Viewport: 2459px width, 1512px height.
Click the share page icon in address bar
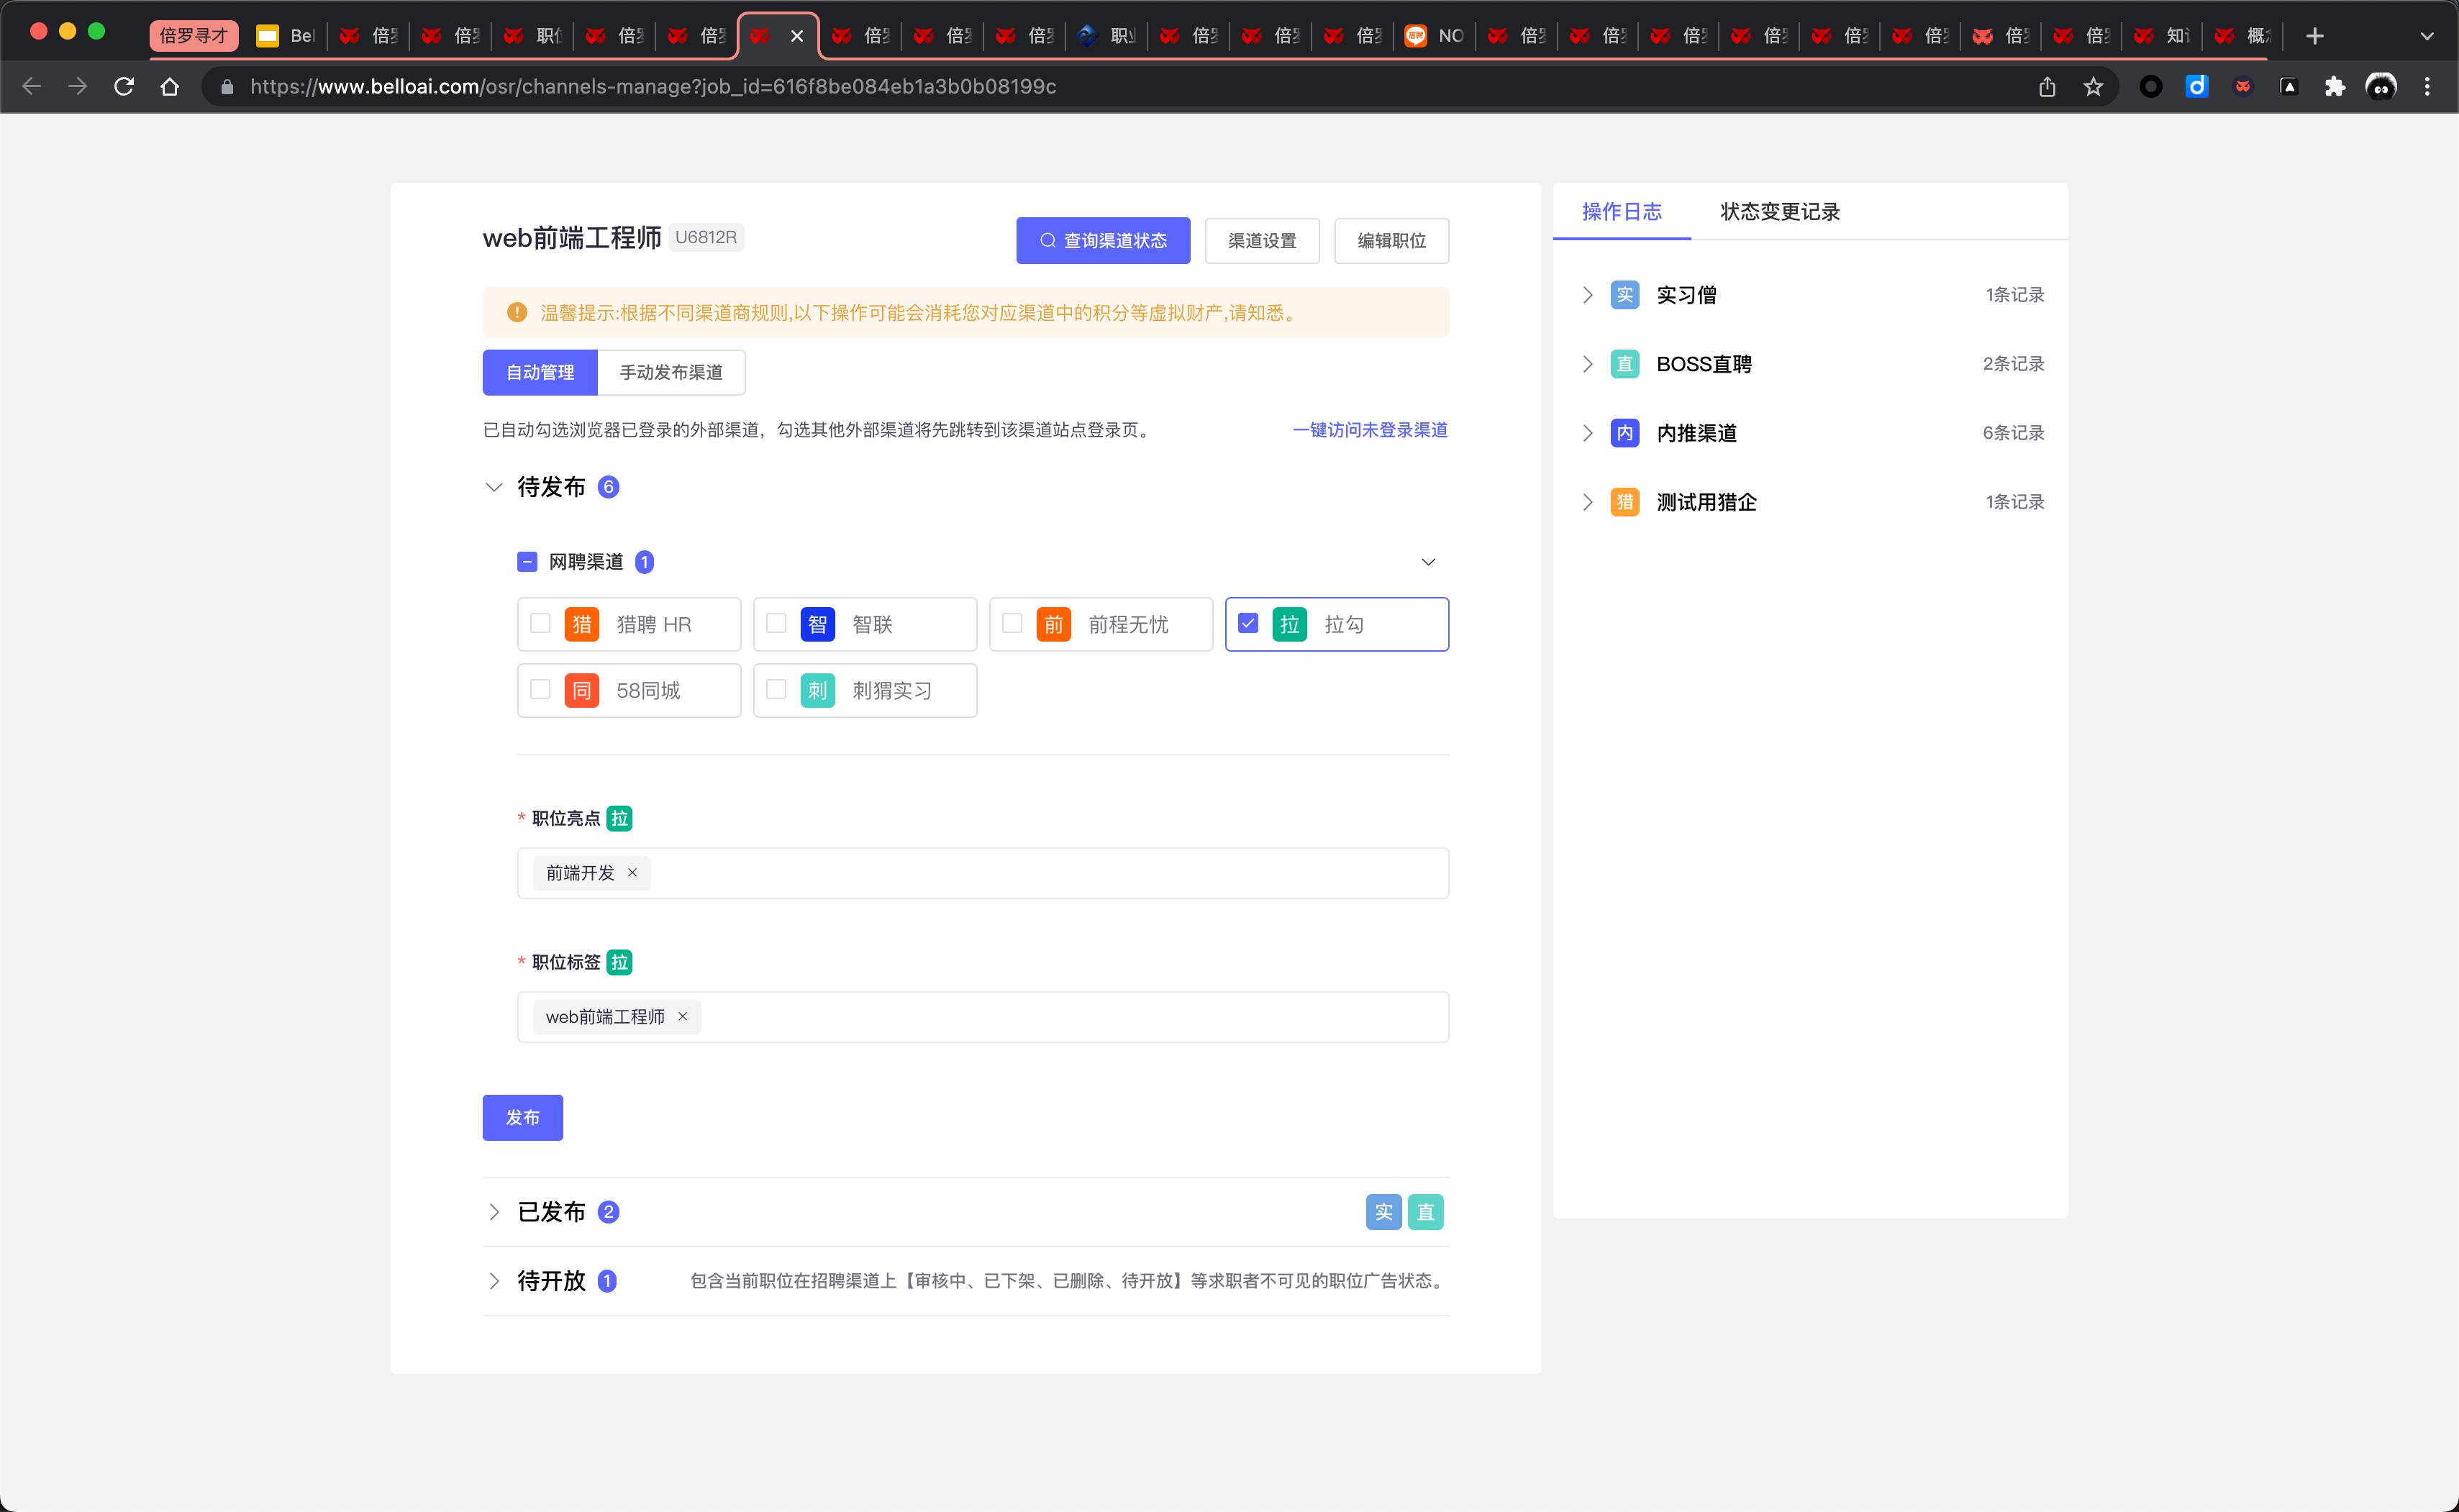(2047, 87)
